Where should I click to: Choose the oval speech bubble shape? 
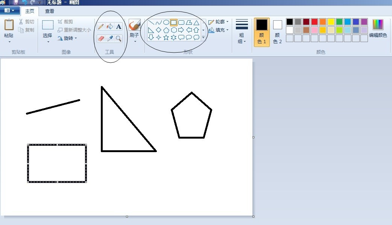(188, 37)
